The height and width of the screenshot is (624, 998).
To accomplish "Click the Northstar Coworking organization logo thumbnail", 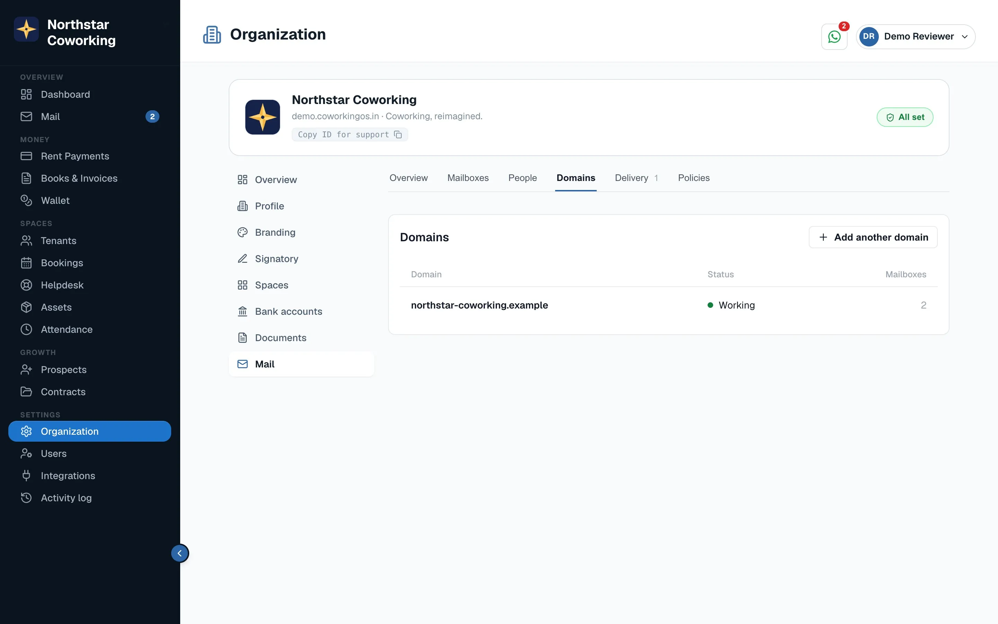I will [263, 117].
